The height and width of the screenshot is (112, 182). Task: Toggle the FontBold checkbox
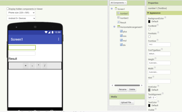pos(149,29)
